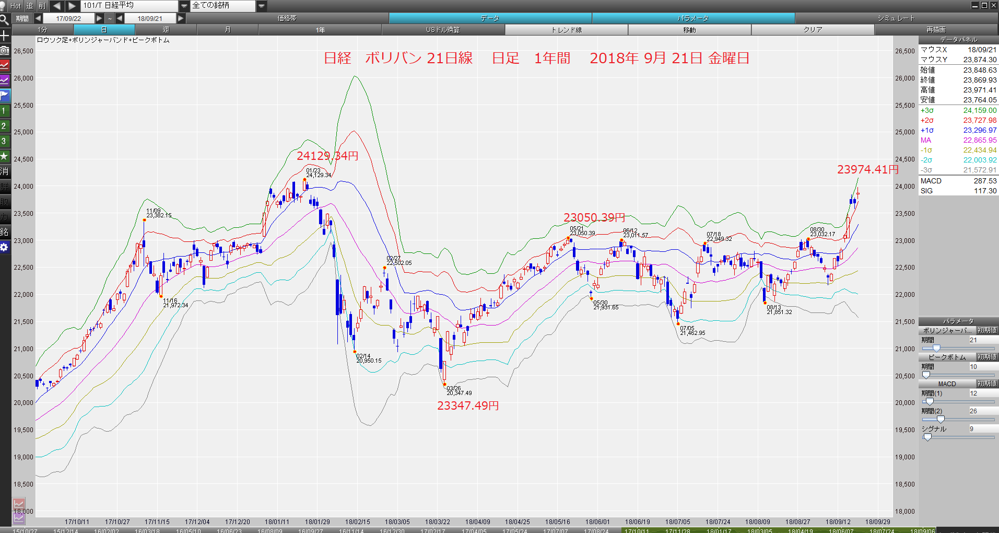This screenshot has width=999, height=533.
Task: Click the データパネル header
Action: click(958, 40)
